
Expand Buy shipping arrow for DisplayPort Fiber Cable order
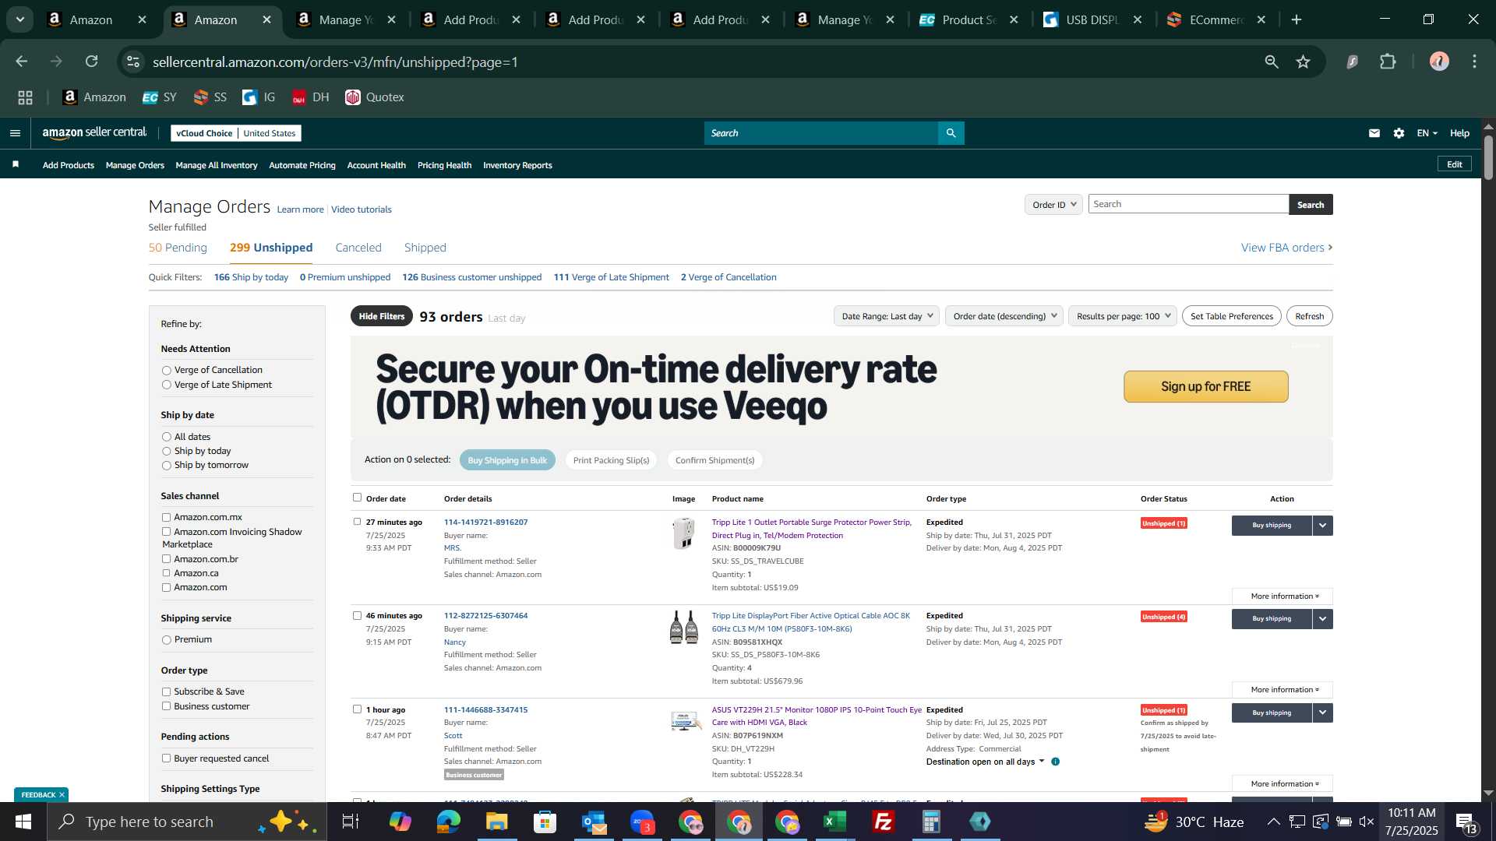click(x=1322, y=619)
